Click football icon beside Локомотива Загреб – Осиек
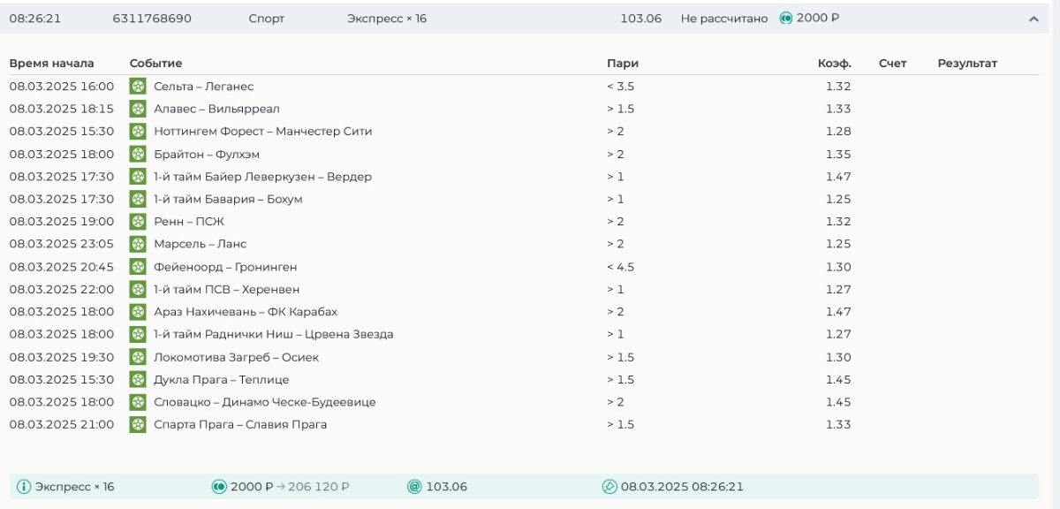The image size is (1060, 509). (x=138, y=357)
